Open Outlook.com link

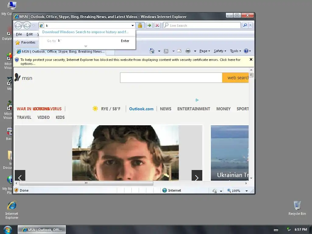click(141, 109)
